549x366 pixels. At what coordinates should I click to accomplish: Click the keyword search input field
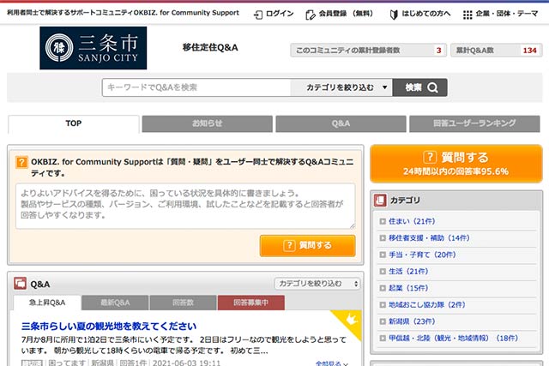click(x=196, y=87)
